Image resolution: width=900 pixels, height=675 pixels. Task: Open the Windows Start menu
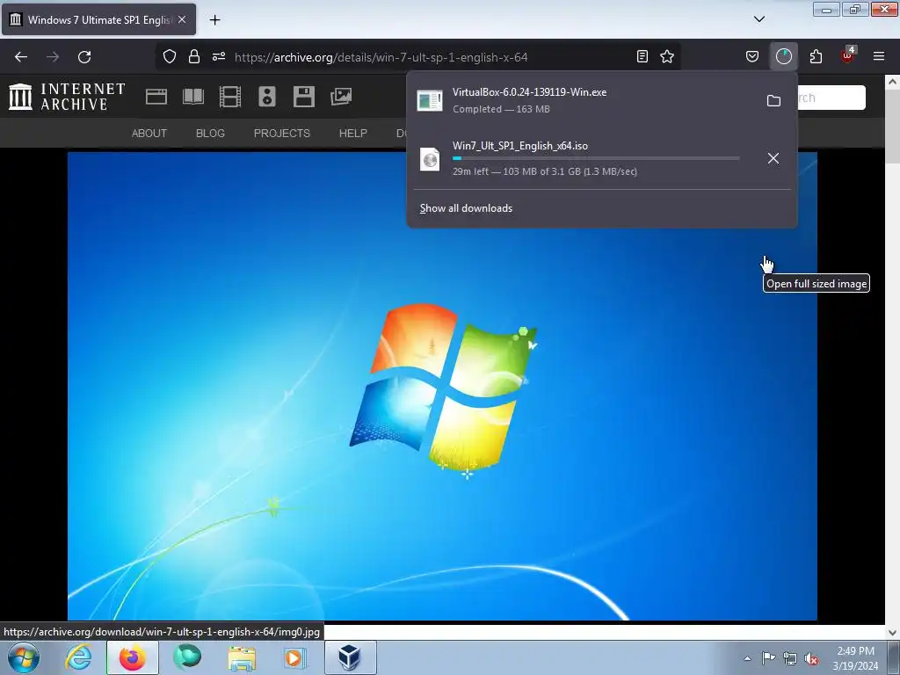click(x=24, y=657)
